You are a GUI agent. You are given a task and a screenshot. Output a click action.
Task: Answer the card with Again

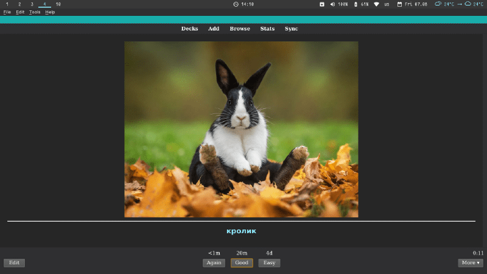214,263
